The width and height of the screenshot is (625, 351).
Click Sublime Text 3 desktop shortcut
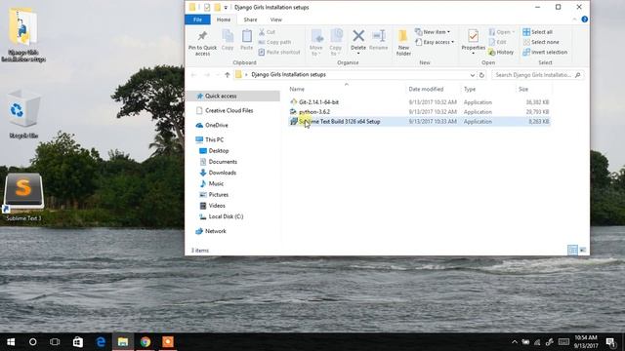pos(23,197)
